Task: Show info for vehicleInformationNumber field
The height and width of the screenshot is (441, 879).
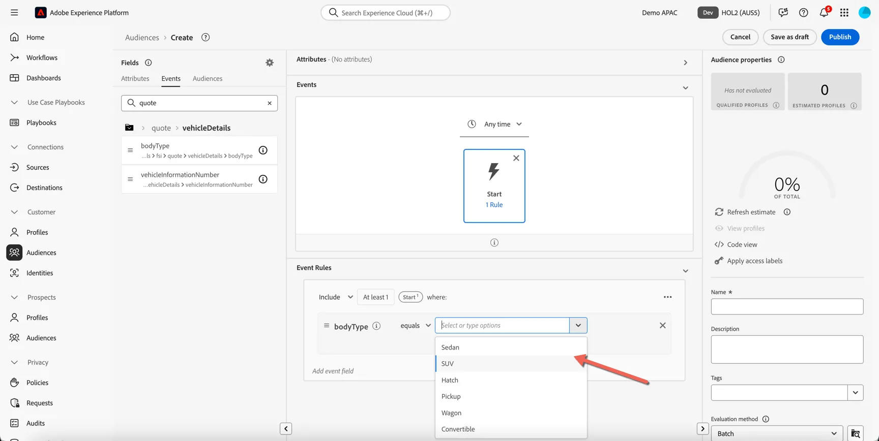Action: [263, 179]
